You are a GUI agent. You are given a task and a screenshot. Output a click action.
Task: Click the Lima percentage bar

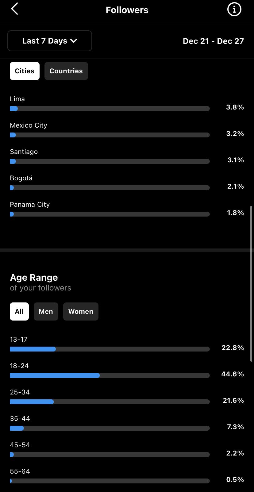coord(110,109)
